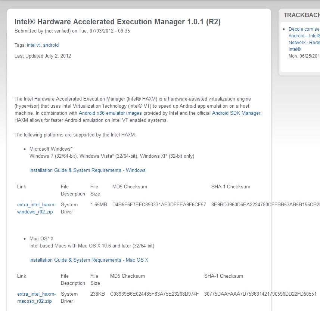Click the 'Intel-based Macs with Mac OS X 10.6' line
320x311 pixels.
point(92,246)
